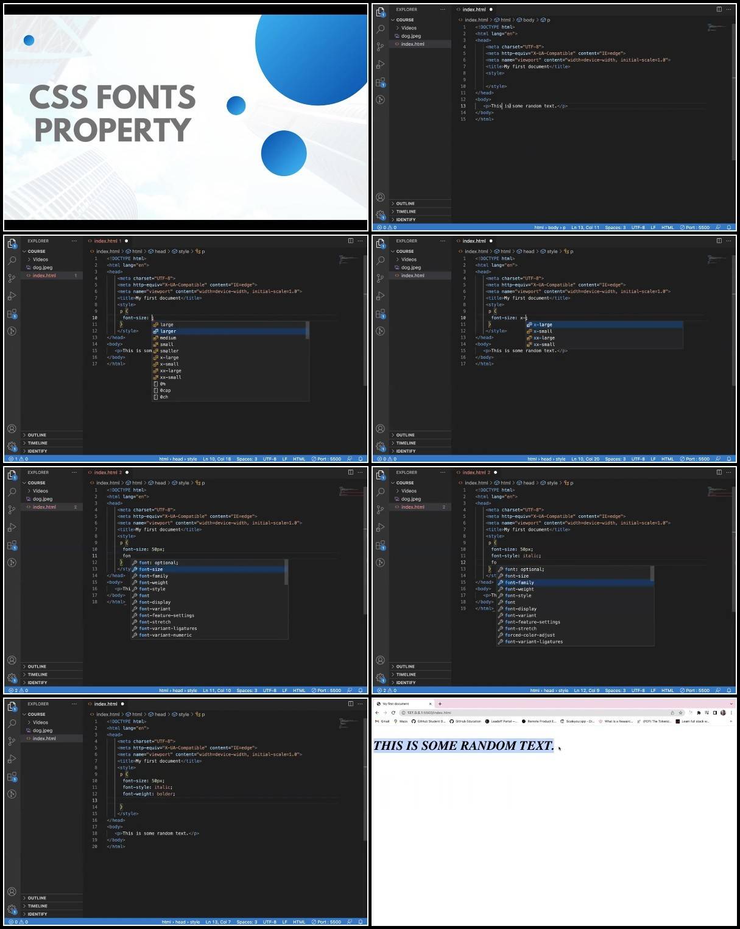
Task: Open Explorer icon in the editor at Ln 13, Col 7
Action: pyautogui.click(x=12, y=706)
